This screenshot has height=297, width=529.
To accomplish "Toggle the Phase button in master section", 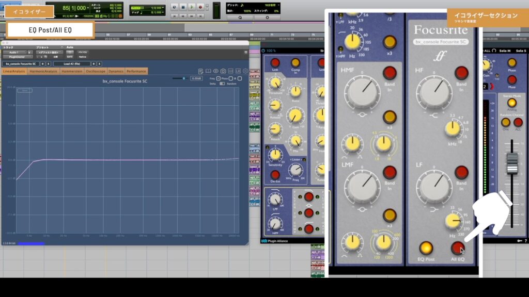I will 512,62.
